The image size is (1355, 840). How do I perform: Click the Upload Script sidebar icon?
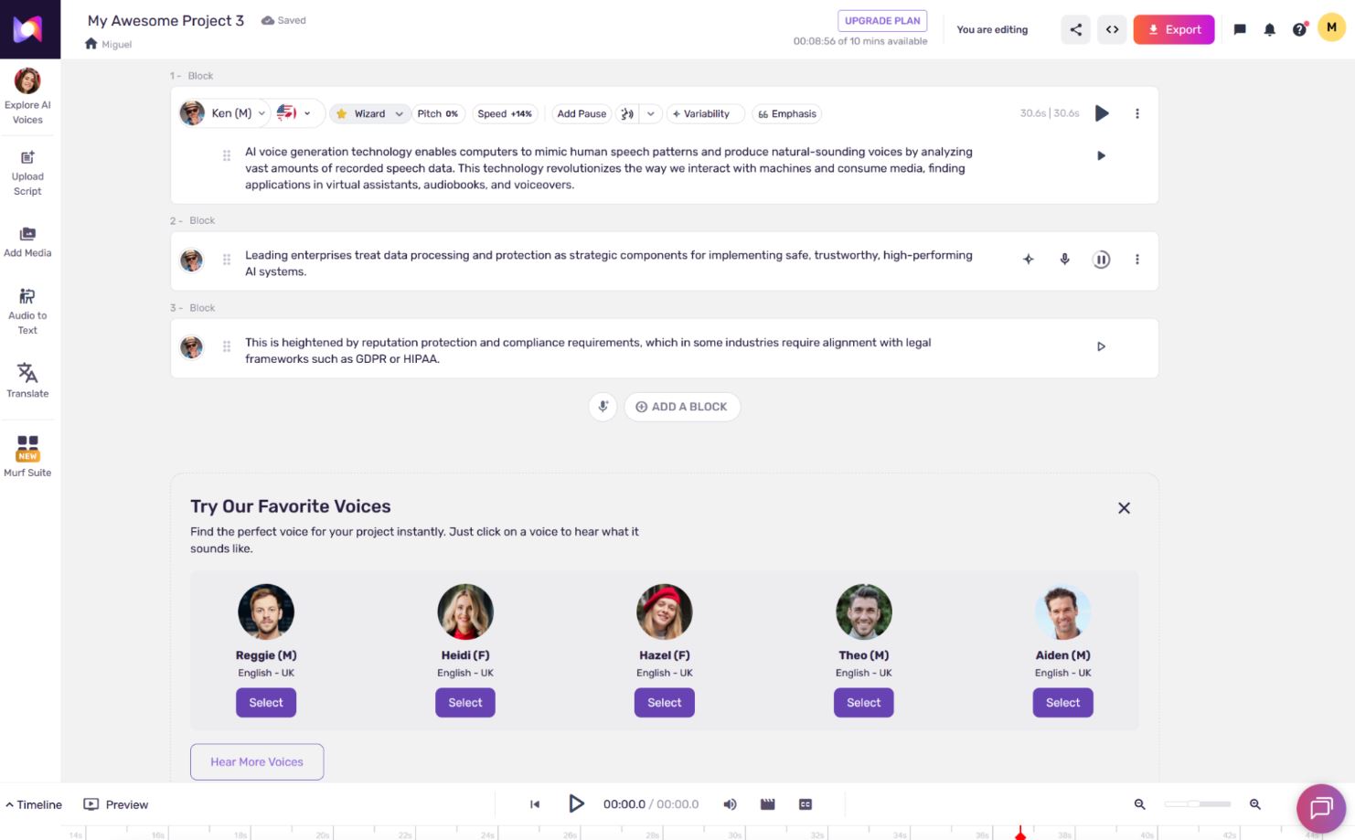[27, 173]
